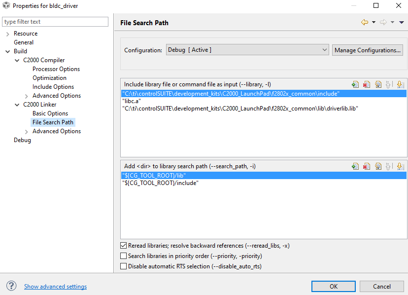Edit selected library file entry
The height and width of the screenshot is (295, 408).
(378, 84)
